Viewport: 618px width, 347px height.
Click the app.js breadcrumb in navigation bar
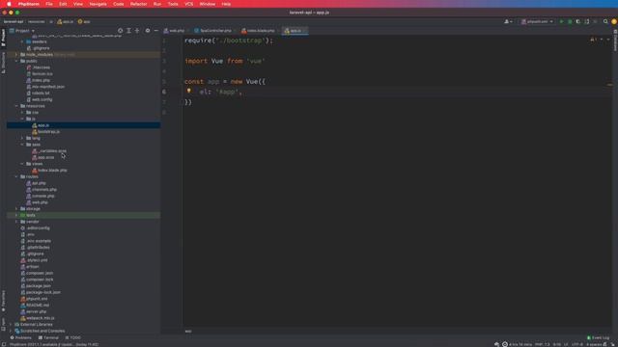66,21
